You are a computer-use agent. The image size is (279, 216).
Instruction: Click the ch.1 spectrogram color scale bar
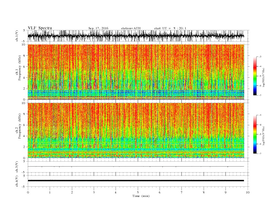[255, 76]
